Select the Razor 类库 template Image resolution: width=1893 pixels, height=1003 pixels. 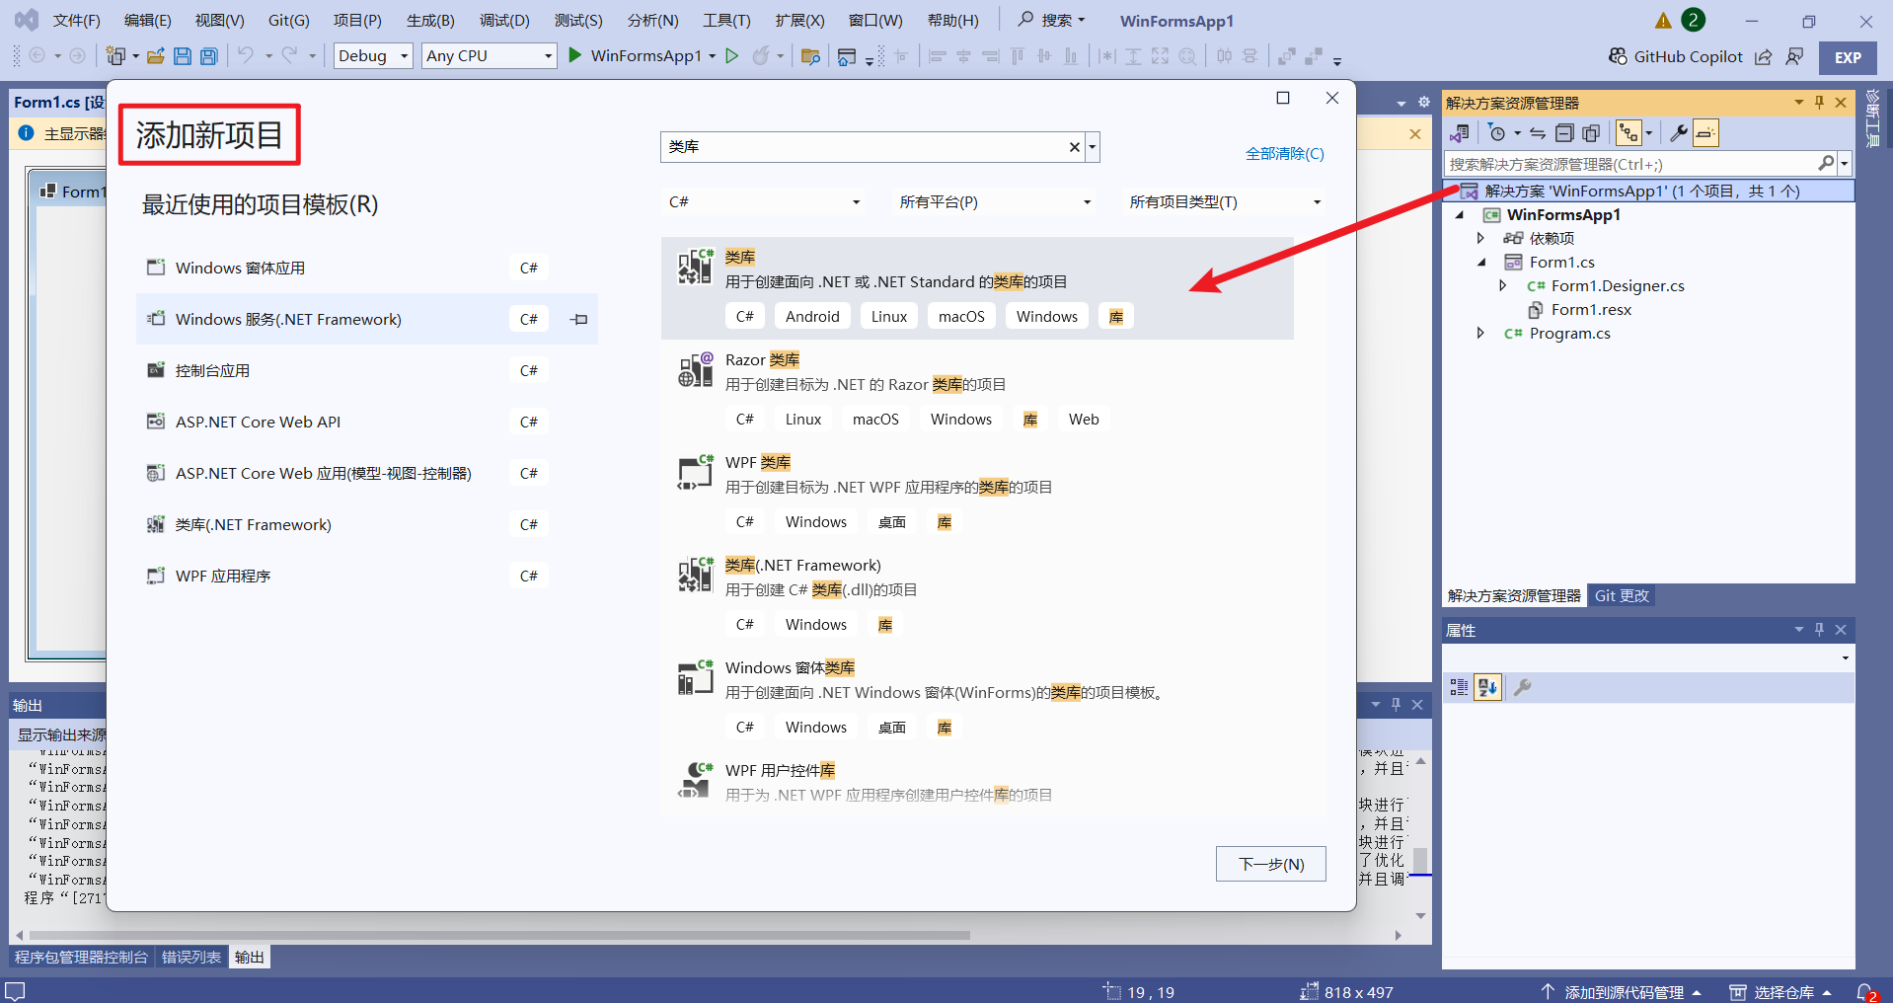click(x=977, y=390)
